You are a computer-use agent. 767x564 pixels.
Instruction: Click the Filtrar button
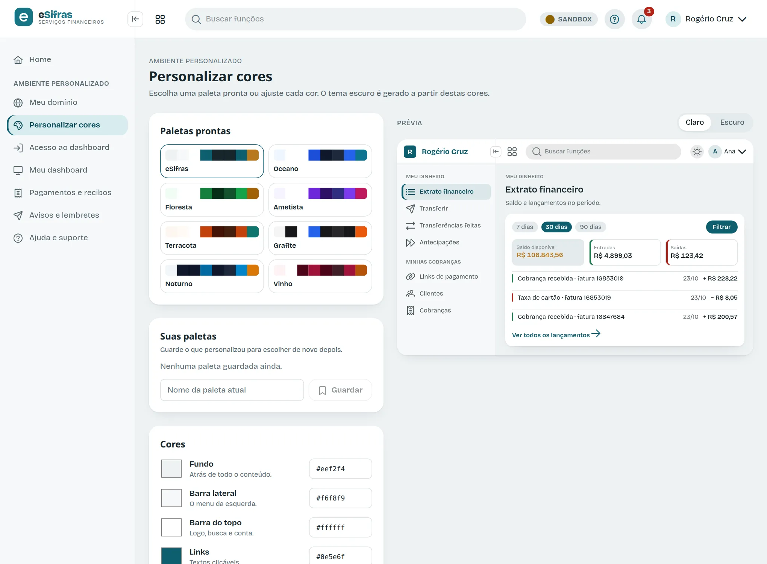click(722, 227)
